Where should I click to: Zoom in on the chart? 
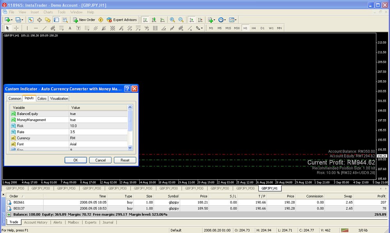[x=172, y=20]
